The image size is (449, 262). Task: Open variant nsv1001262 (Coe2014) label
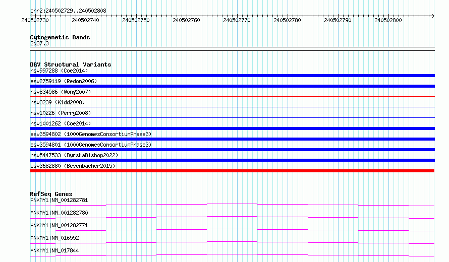click(61, 123)
